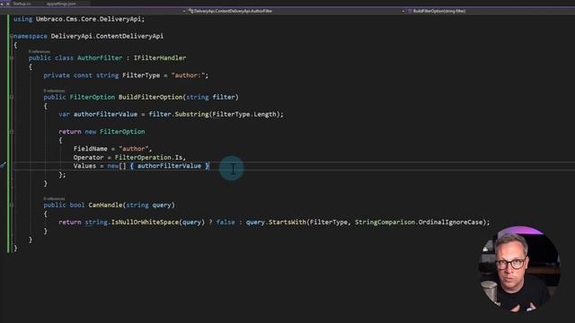Click the presenter webcam thumbnail
Viewport: 575px width, 323px height.
tap(519, 269)
